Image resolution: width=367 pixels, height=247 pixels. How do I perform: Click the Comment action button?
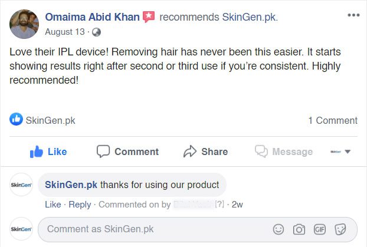coord(127,152)
